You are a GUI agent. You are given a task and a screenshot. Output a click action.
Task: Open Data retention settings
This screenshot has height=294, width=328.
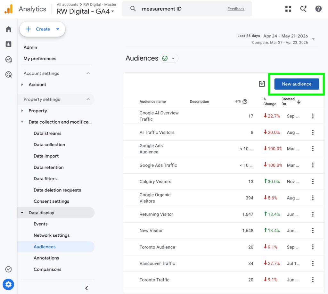pyautogui.click(x=49, y=167)
